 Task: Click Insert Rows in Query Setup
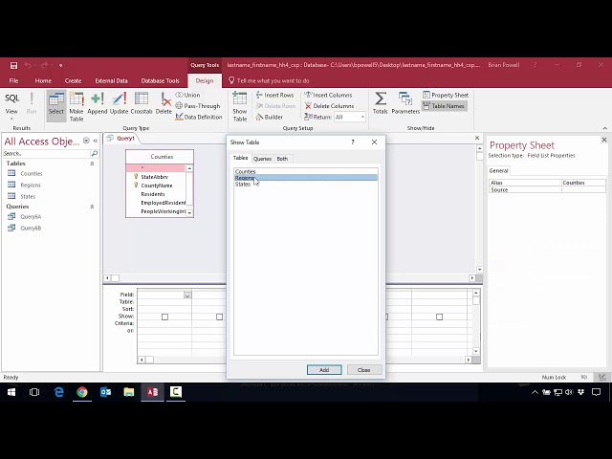(274, 95)
